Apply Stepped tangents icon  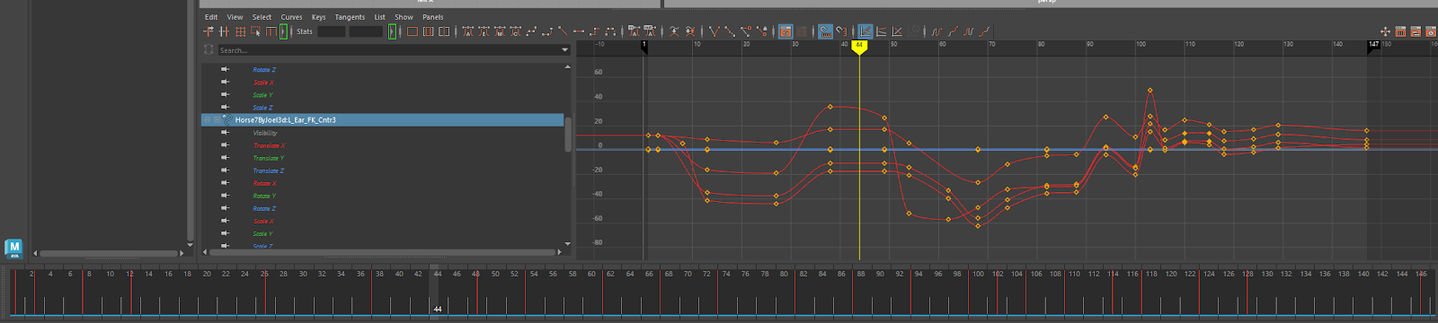[x=594, y=31]
